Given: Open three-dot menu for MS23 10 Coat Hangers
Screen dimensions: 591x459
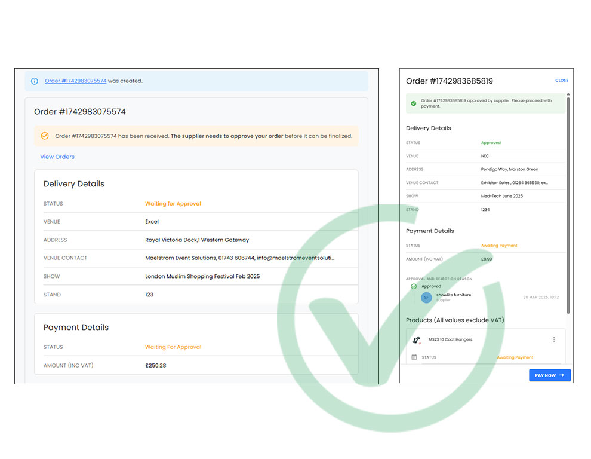Looking at the screenshot, I should pos(553,339).
